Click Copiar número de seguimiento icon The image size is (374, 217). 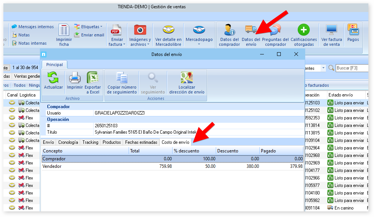[122, 78]
